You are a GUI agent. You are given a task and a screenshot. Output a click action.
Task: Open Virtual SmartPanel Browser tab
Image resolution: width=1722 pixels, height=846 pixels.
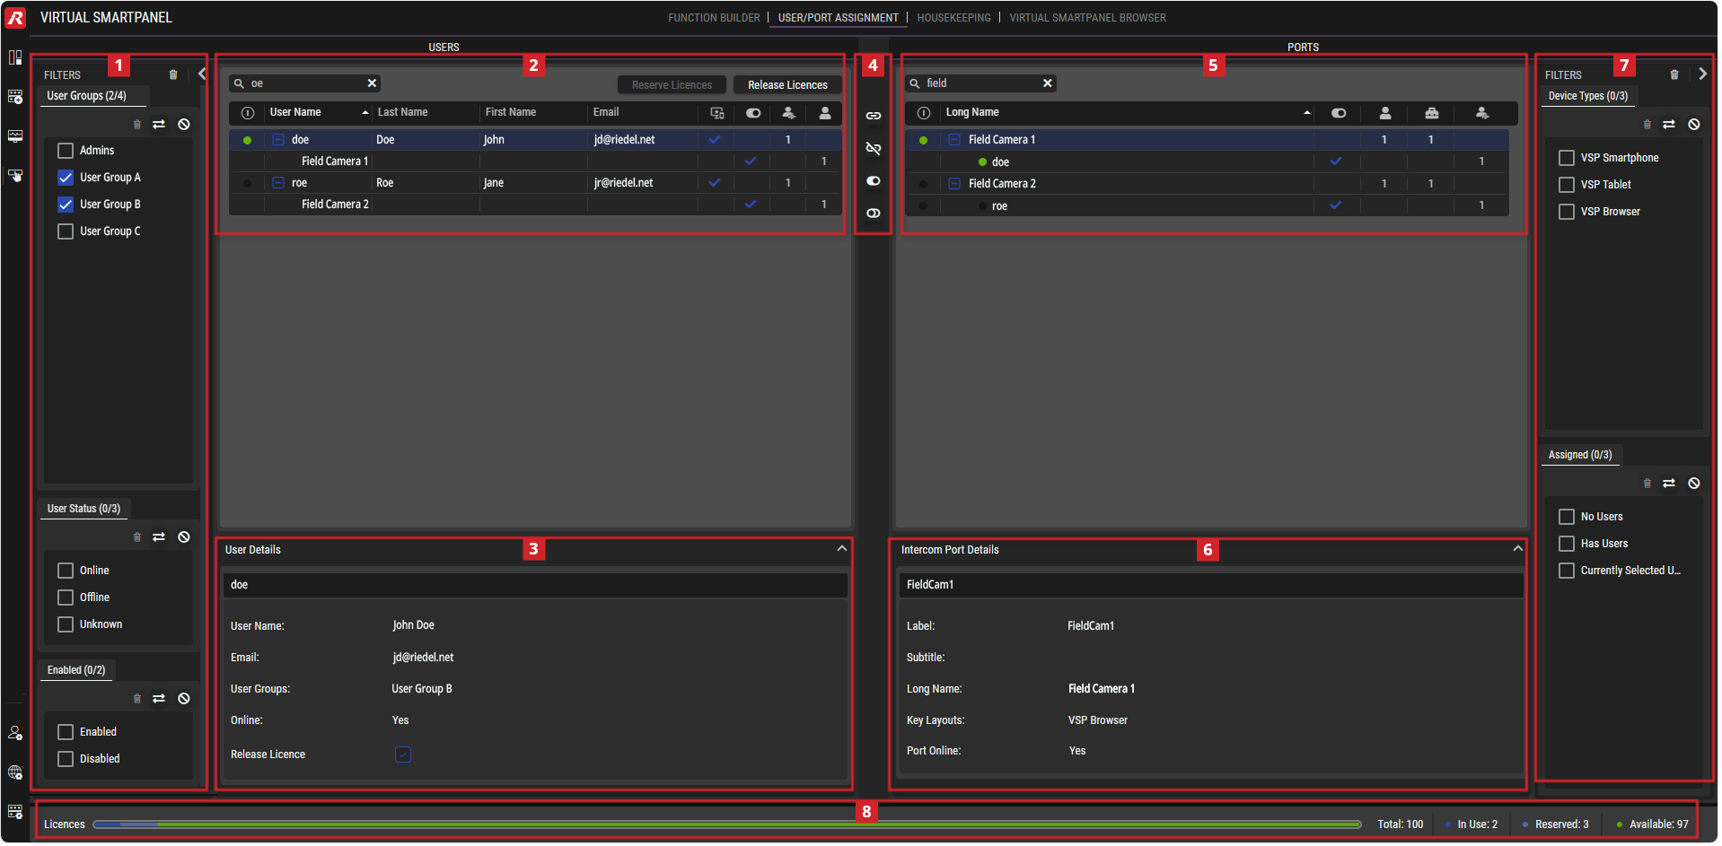point(1087,18)
